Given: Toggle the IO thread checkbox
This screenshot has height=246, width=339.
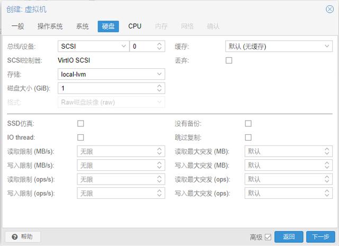Looking at the screenshot, I should 81,138.
